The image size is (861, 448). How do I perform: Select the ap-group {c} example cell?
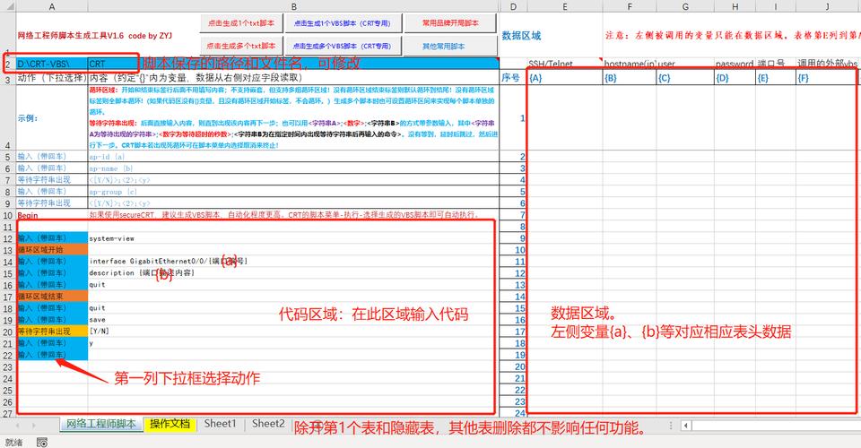[x=293, y=192]
